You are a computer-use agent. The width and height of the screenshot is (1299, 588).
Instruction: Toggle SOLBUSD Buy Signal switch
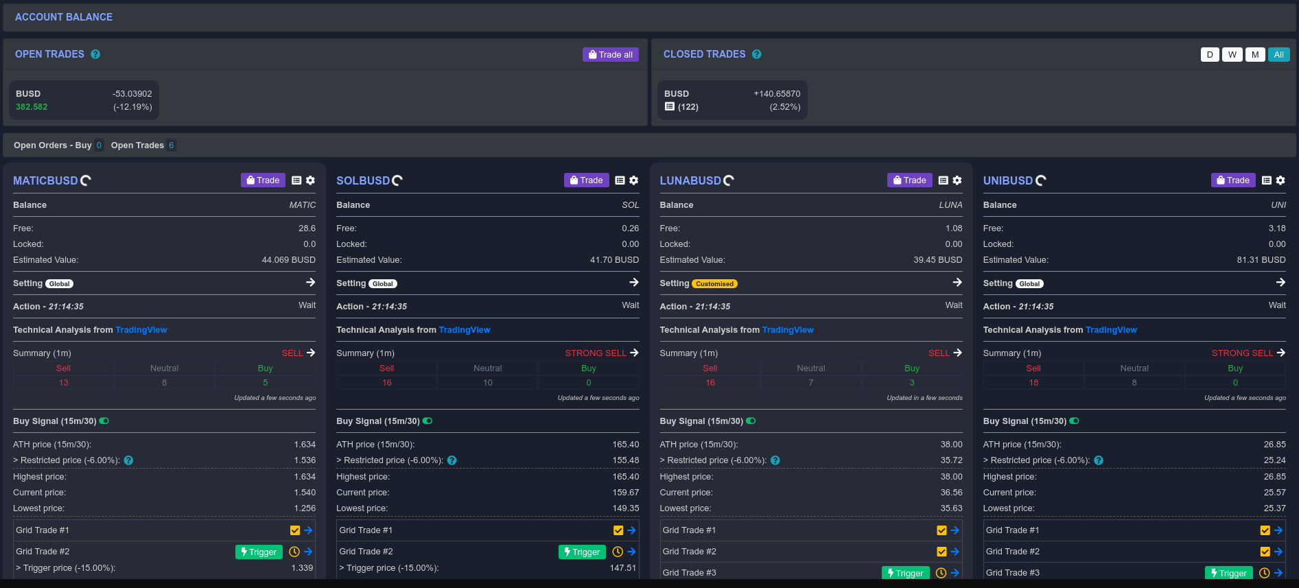(x=428, y=421)
